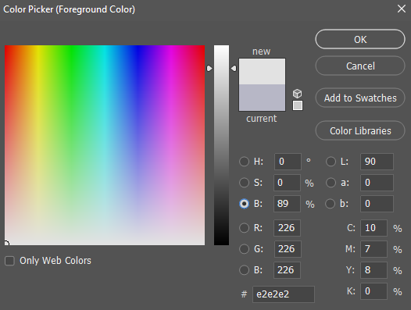Click the H value input field
This screenshot has width=411, height=310.
(288, 162)
